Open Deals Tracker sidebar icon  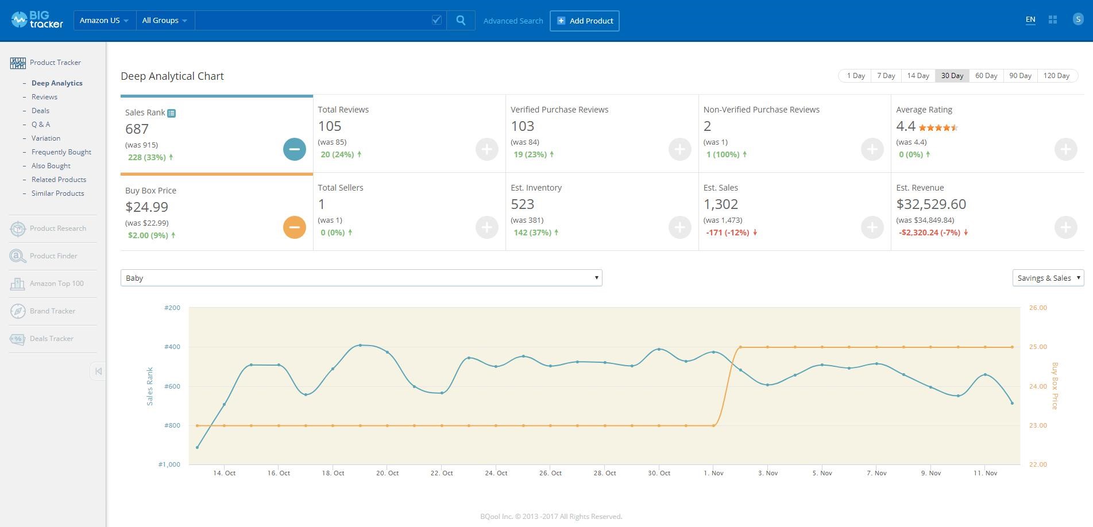[x=18, y=339]
